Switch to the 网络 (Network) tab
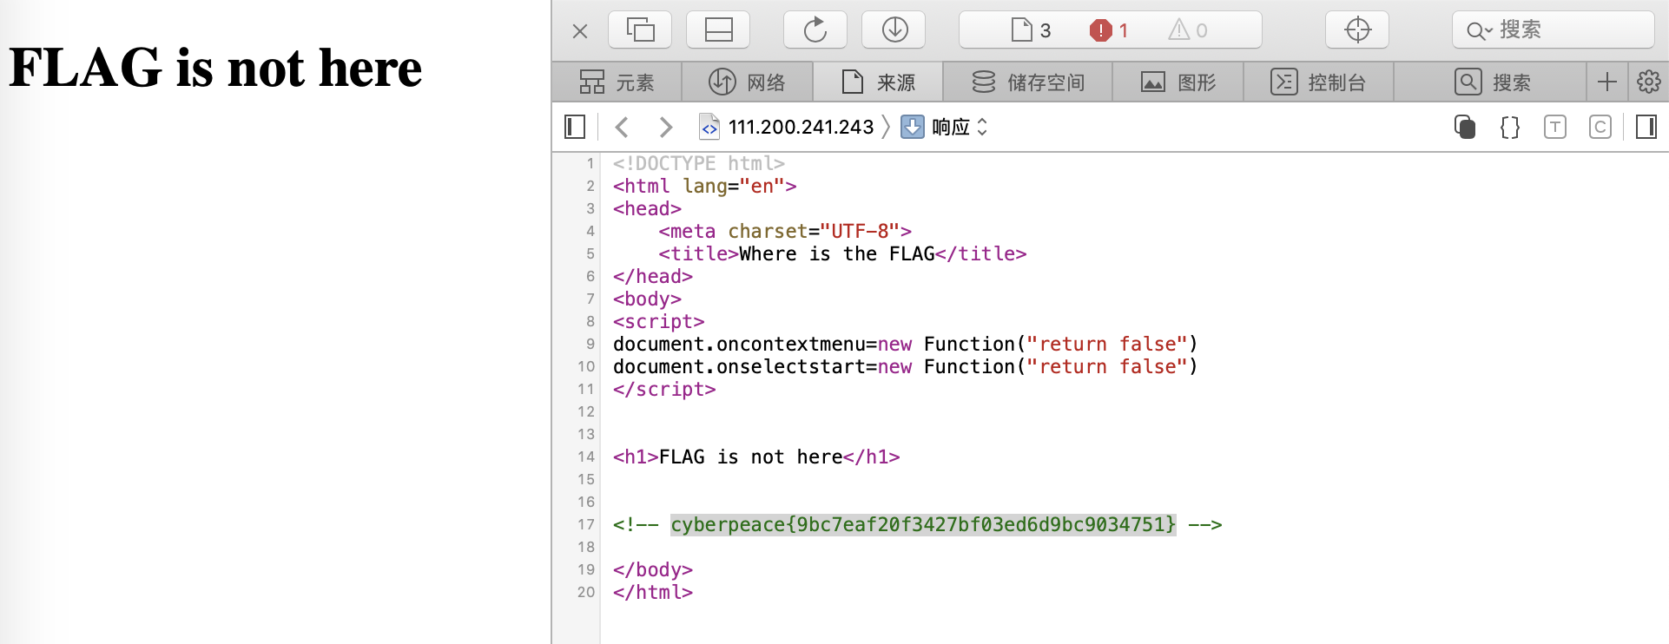This screenshot has width=1669, height=644. click(x=748, y=82)
